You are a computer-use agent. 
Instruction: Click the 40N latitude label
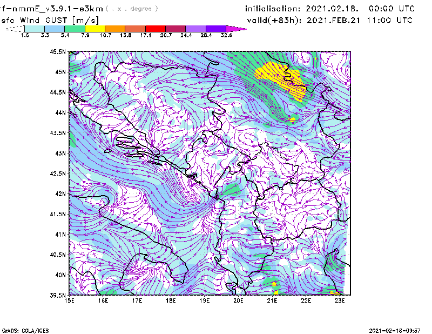[x=60, y=275]
